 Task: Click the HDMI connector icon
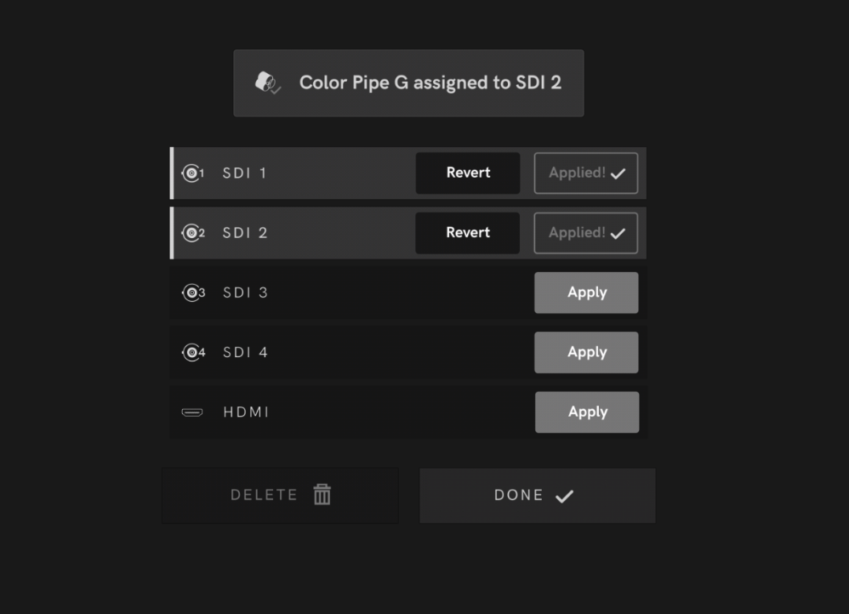pyautogui.click(x=192, y=412)
